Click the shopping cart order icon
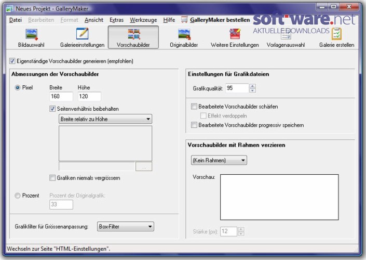 coord(184,20)
